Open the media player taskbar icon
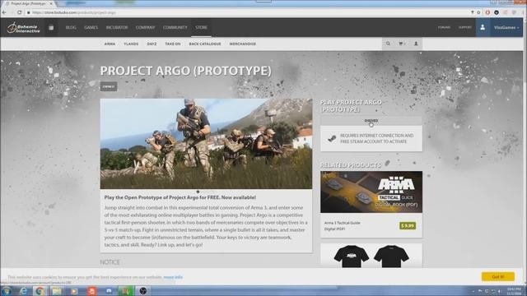The width and height of the screenshot is (527, 296). coord(74,291)
